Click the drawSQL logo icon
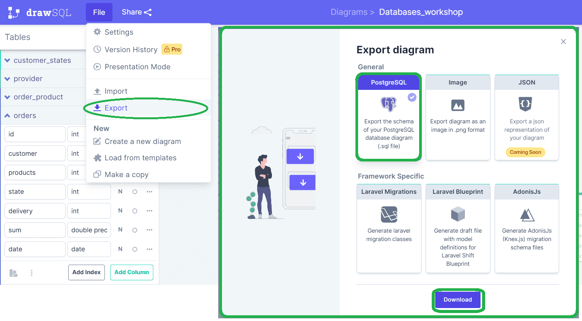The image size is (582, 321). click(x=14, y=13)
